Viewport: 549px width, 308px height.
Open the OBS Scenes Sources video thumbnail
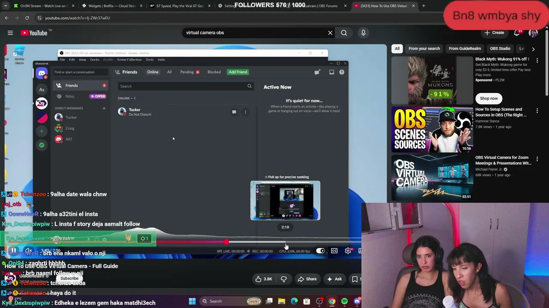tap(432, 130)
